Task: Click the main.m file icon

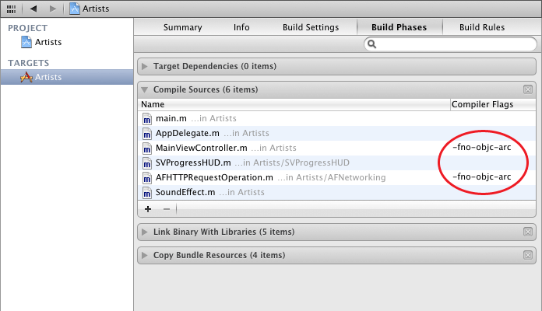Action: [149, 118]
